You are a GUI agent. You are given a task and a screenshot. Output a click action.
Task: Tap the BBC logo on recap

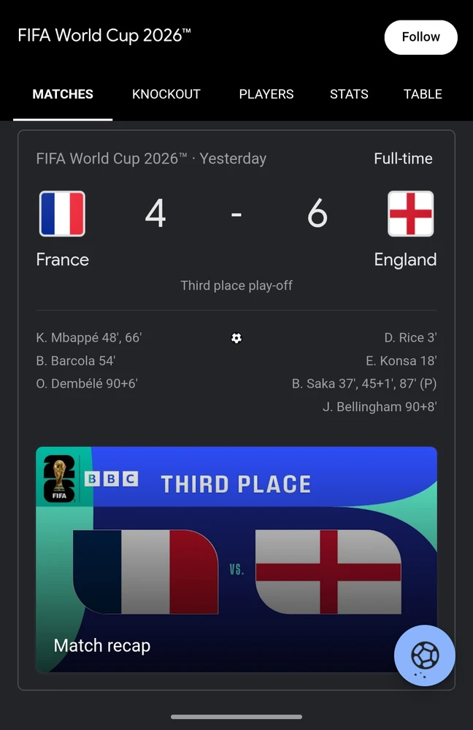(111, 479)
